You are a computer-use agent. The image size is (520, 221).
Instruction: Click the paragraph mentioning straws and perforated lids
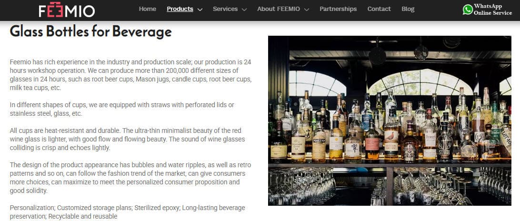(122, 109)
